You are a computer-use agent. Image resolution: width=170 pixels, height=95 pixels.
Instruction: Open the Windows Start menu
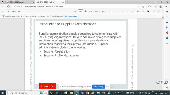coord(2,93)
